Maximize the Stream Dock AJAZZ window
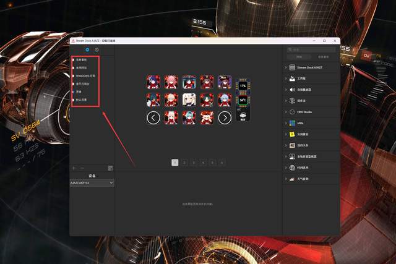 click(x=324, y=41)
